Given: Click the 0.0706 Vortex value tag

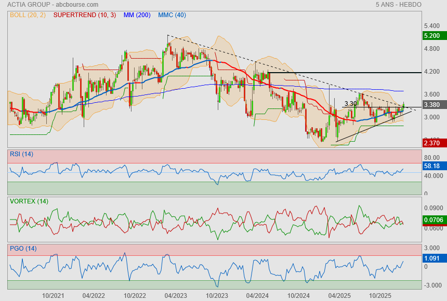Looking at the screenshot, I should (435, 220).
